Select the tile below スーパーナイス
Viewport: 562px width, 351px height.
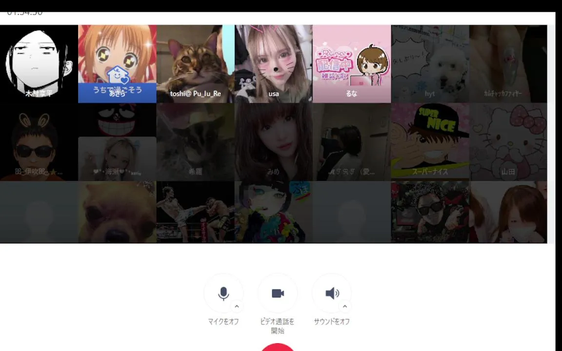(430, 212)
